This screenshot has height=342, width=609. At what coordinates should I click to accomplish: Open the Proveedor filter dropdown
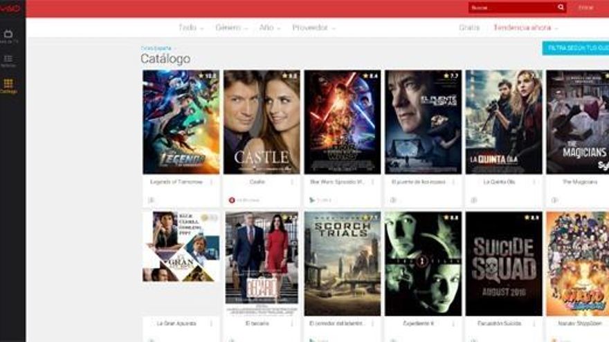[313, 28]
